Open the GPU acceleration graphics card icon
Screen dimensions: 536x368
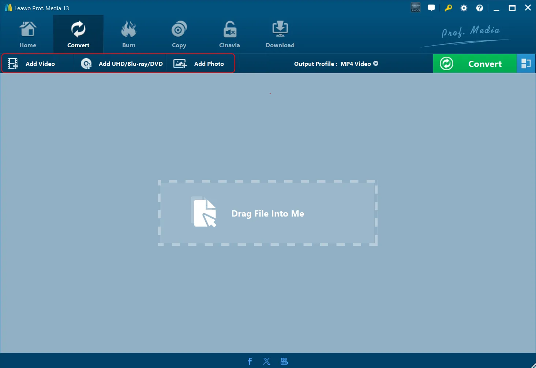(416, 8)
